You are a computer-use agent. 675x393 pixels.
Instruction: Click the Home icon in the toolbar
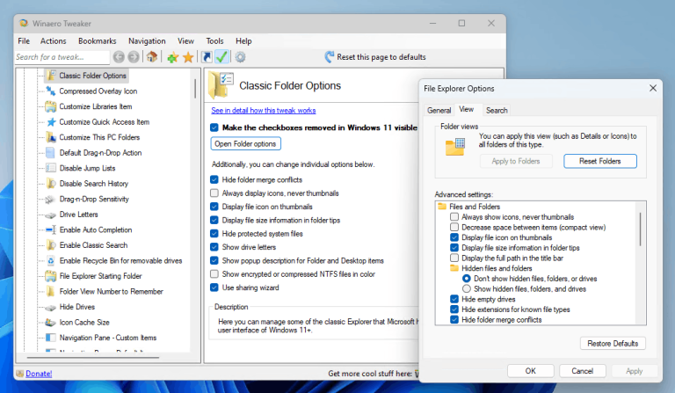pos(153,57)
